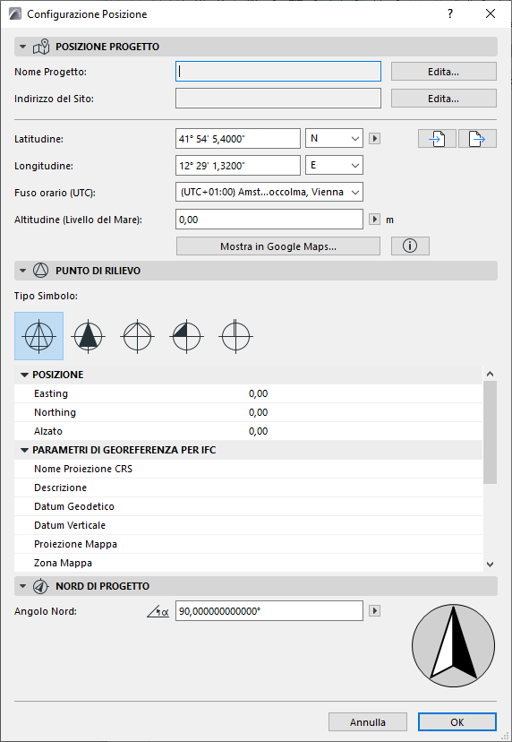The image size is (512, 742).
Task: Open the N hemisphere dropdown
Action: [334, 139]
